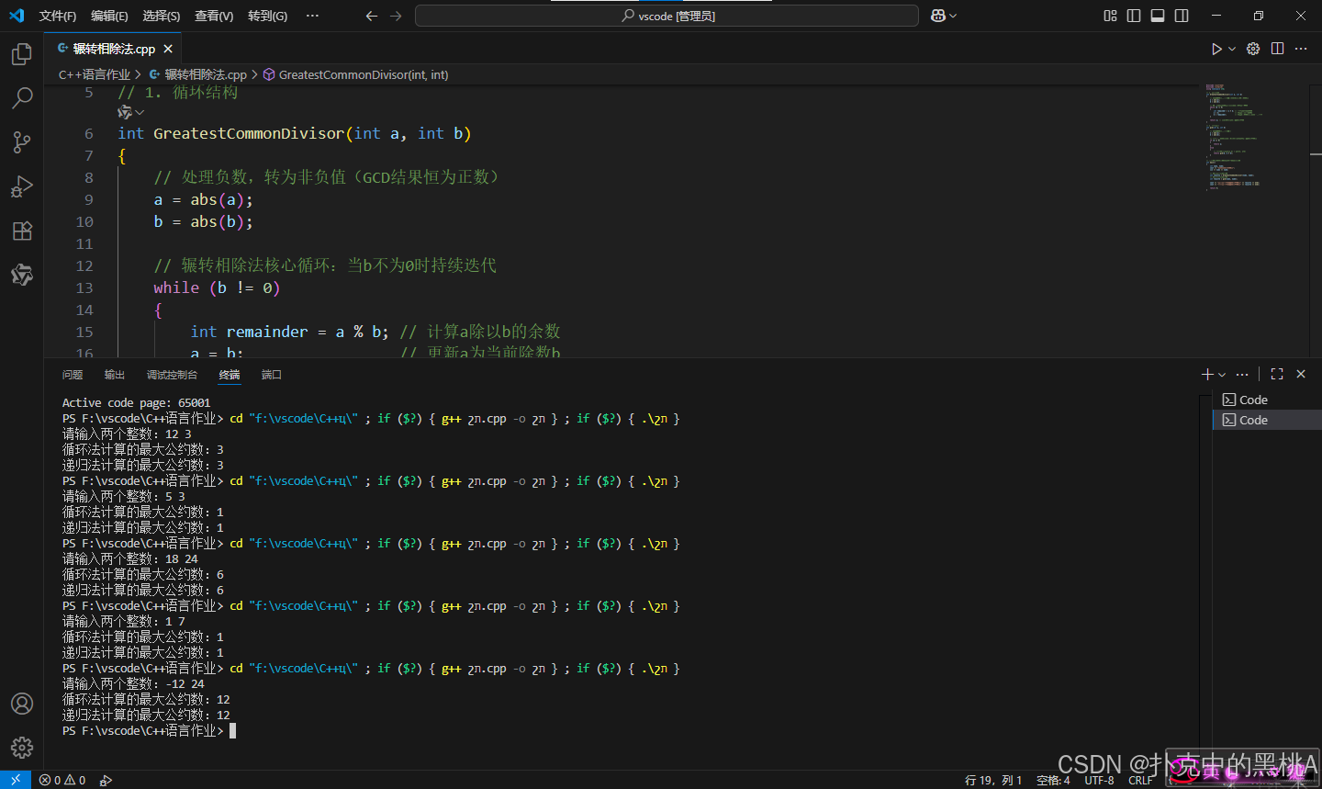The image size is (1322, 789).
Task: Toggle the primary side bar
Action: tap(1134, 16)
